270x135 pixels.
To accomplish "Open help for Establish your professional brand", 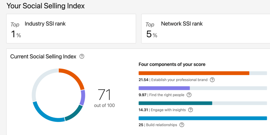I will click(x=212, y=80).
